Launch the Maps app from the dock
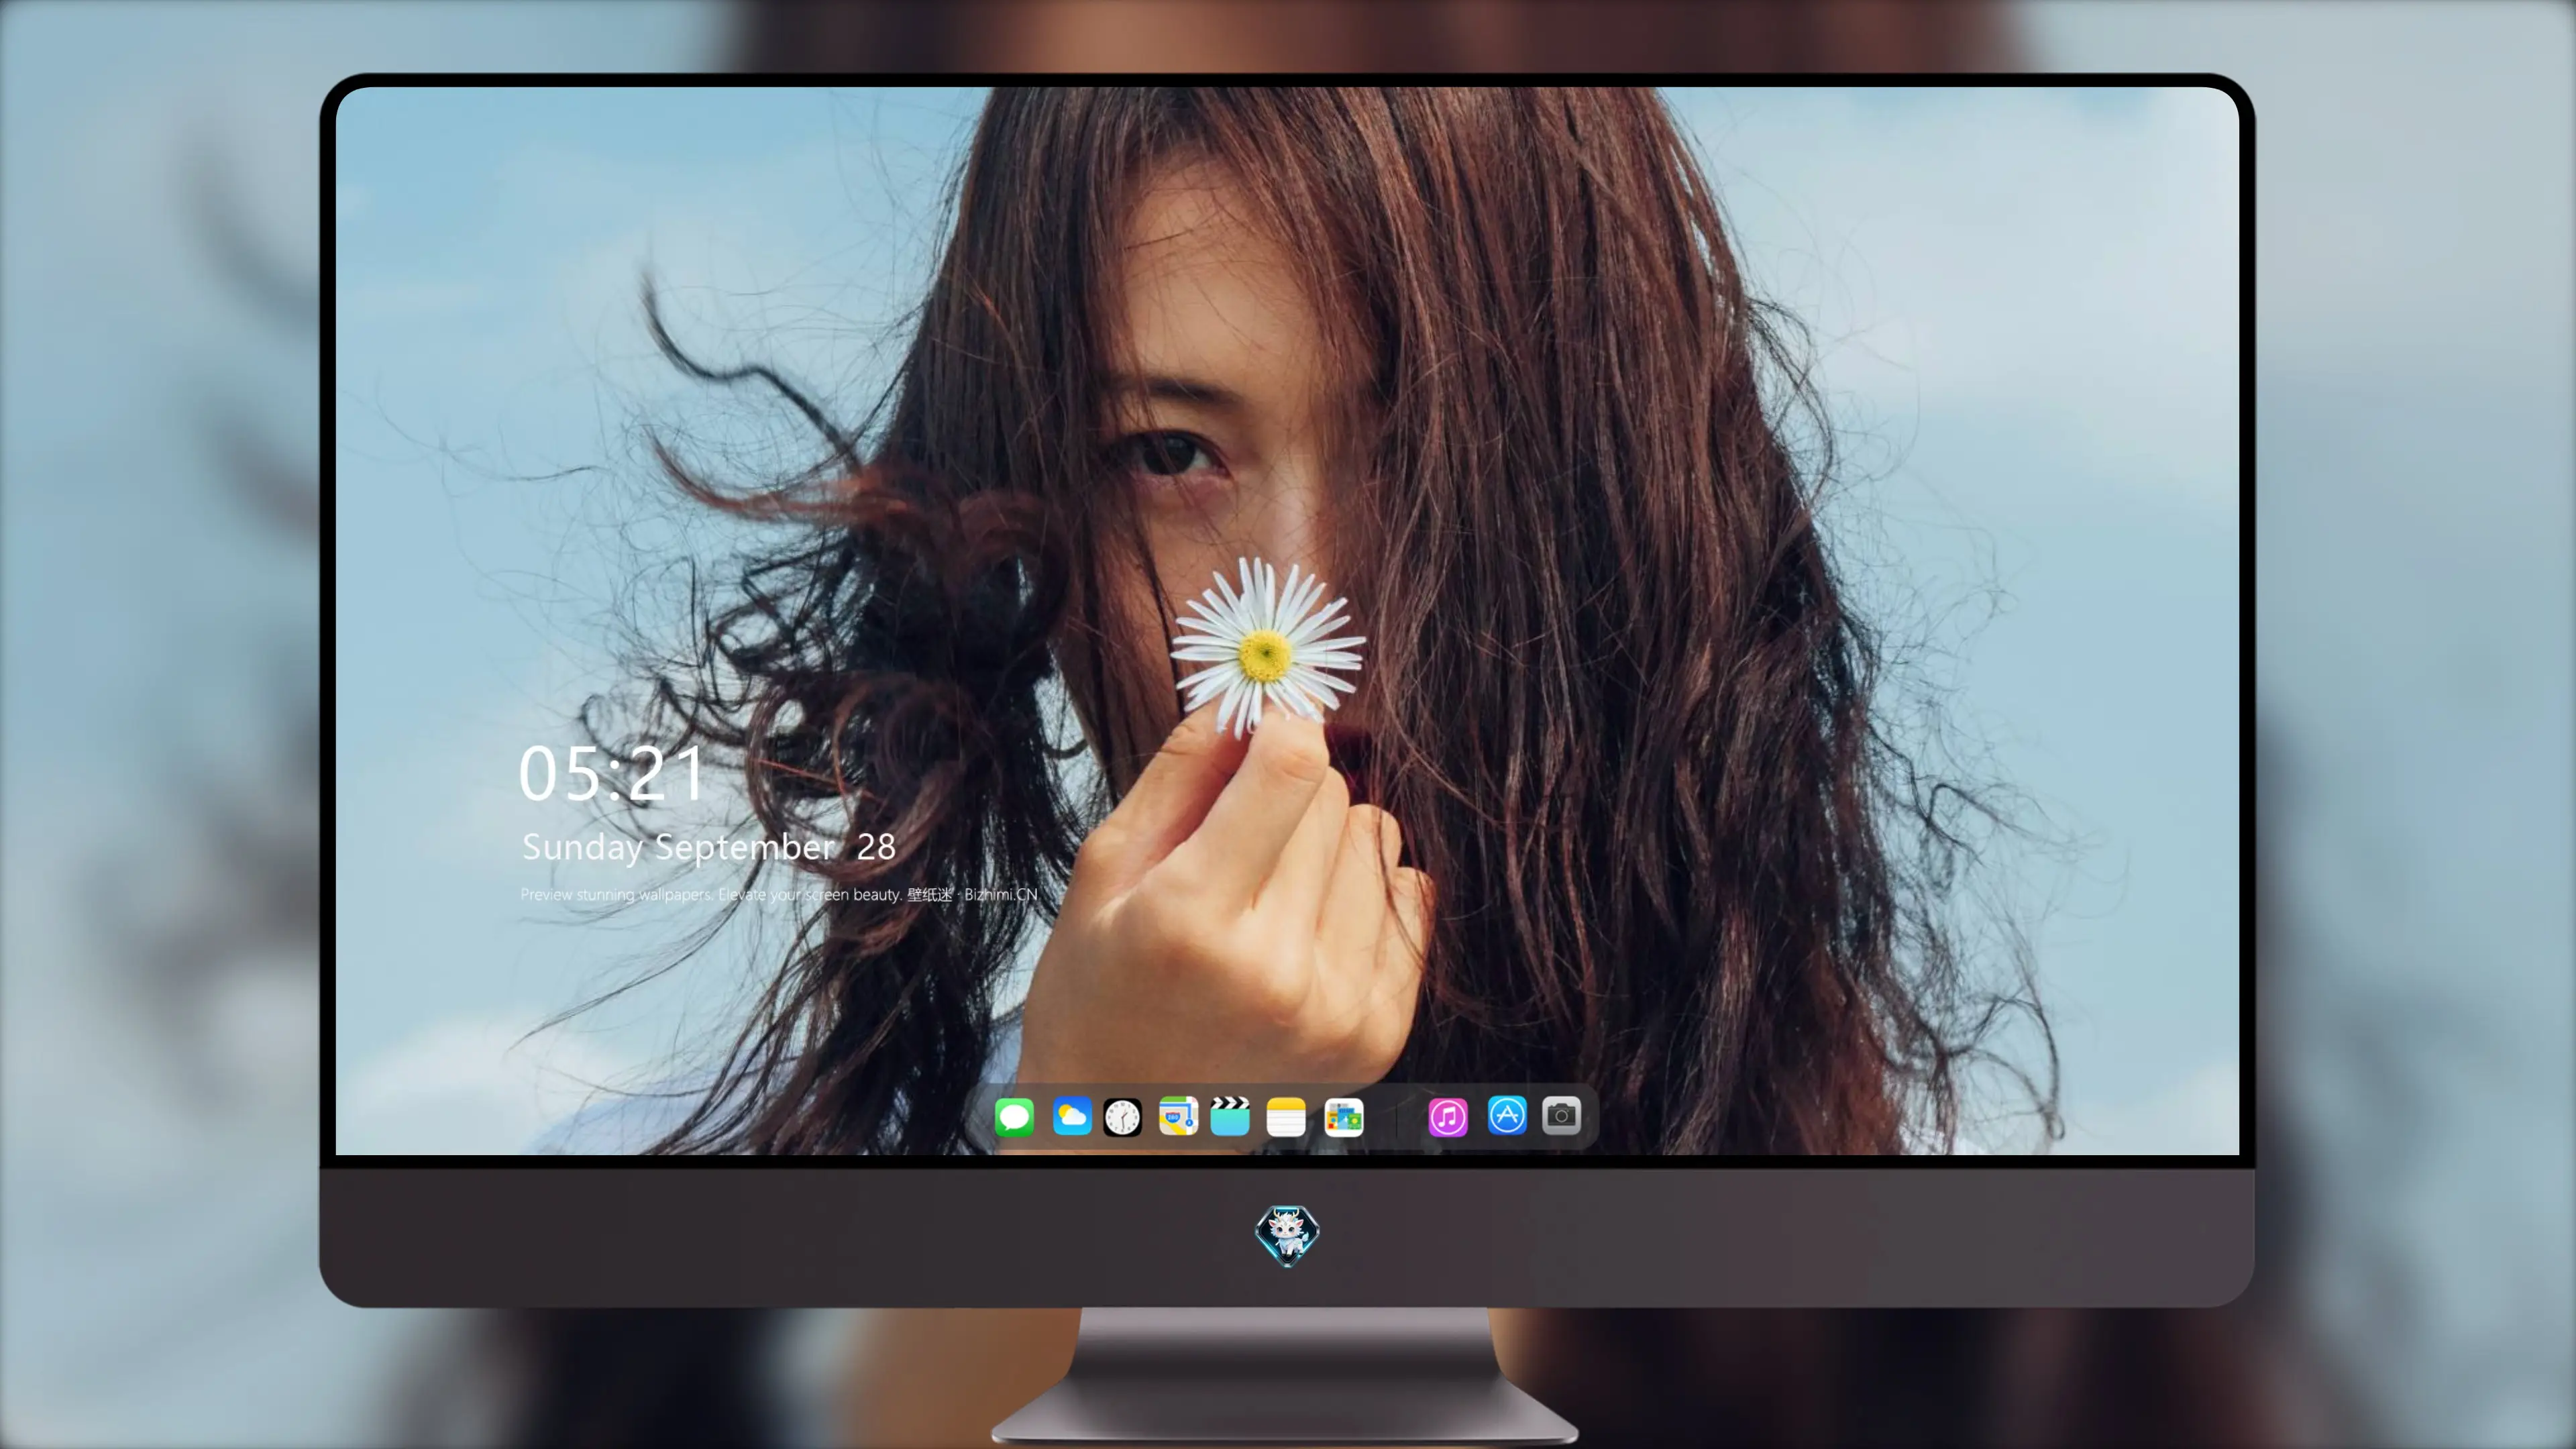Screen dimensions: 2576x1449 point(1178,1116)
